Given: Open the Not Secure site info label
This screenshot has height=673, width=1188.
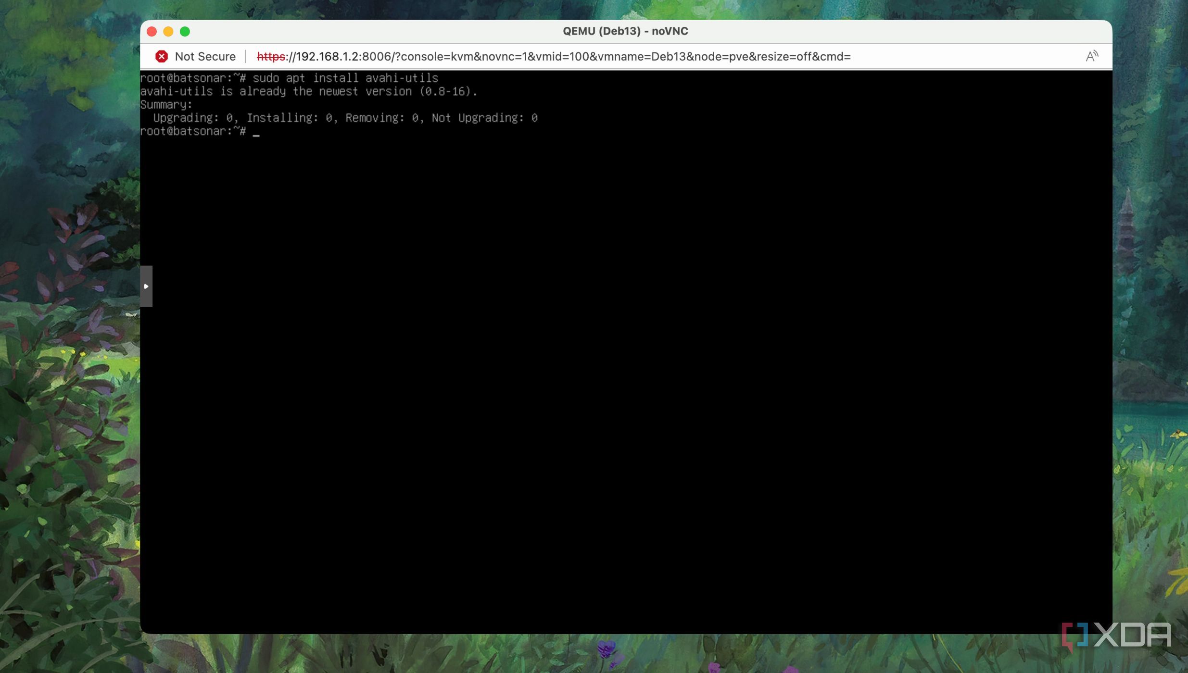Looking at the screenshot, I should pyautogui.click(x=205, y=57).
